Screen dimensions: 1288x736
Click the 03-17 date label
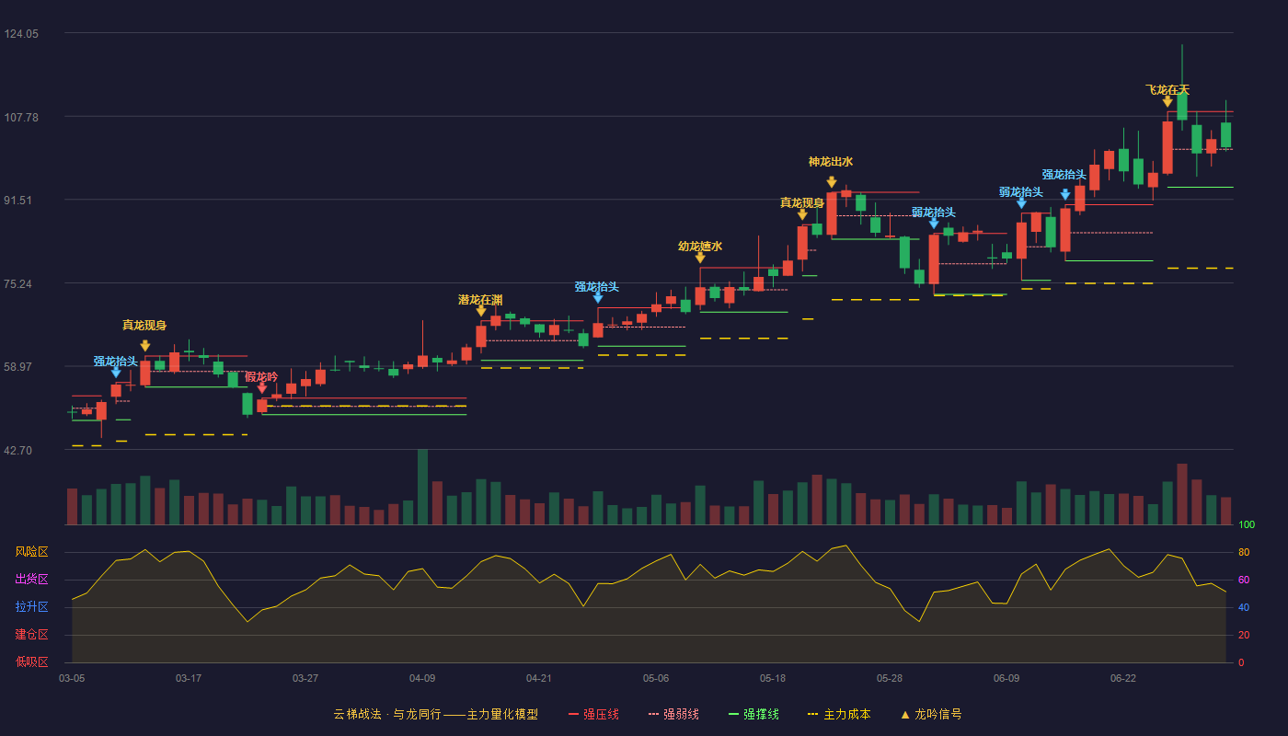189,678
